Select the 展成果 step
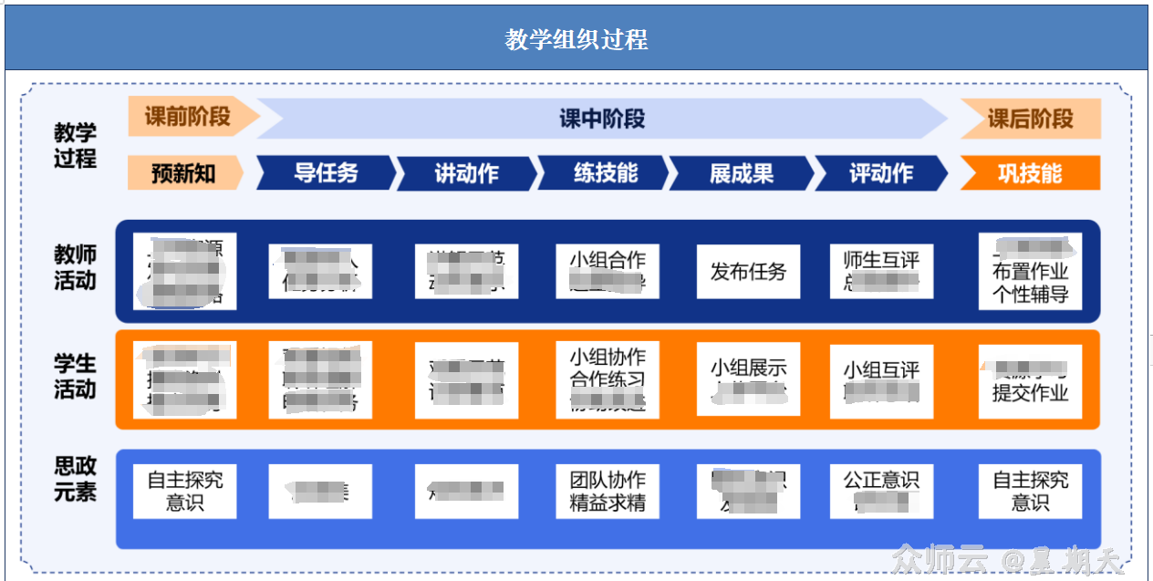 746,174
